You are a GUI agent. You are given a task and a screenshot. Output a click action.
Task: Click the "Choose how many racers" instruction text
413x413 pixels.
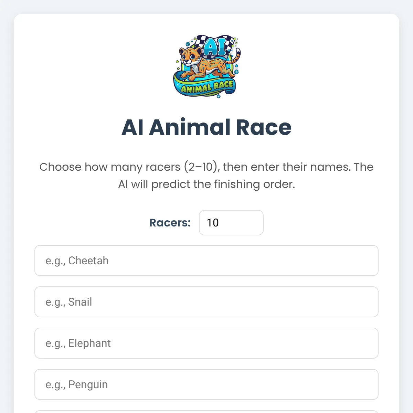(110, 167)
